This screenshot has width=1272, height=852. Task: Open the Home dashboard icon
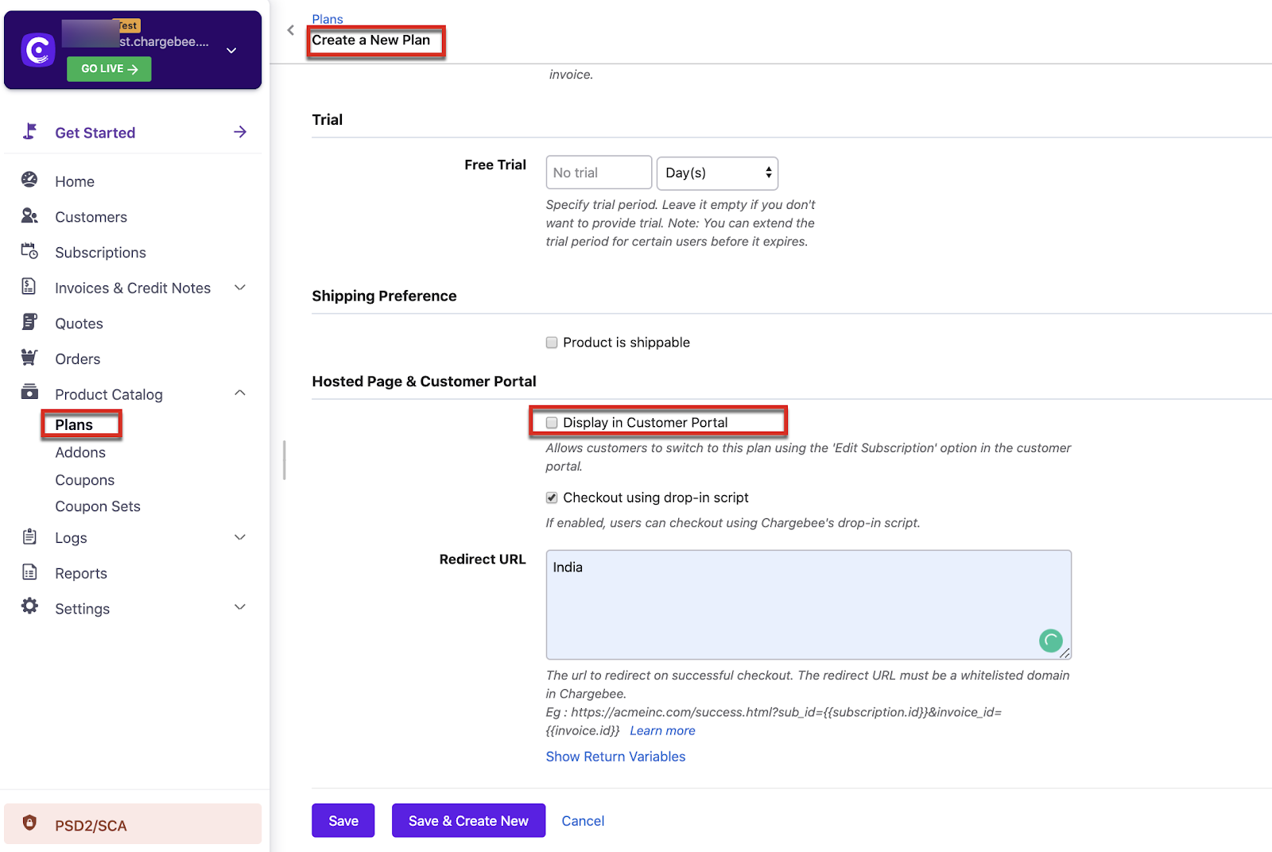tap(29, 181)
